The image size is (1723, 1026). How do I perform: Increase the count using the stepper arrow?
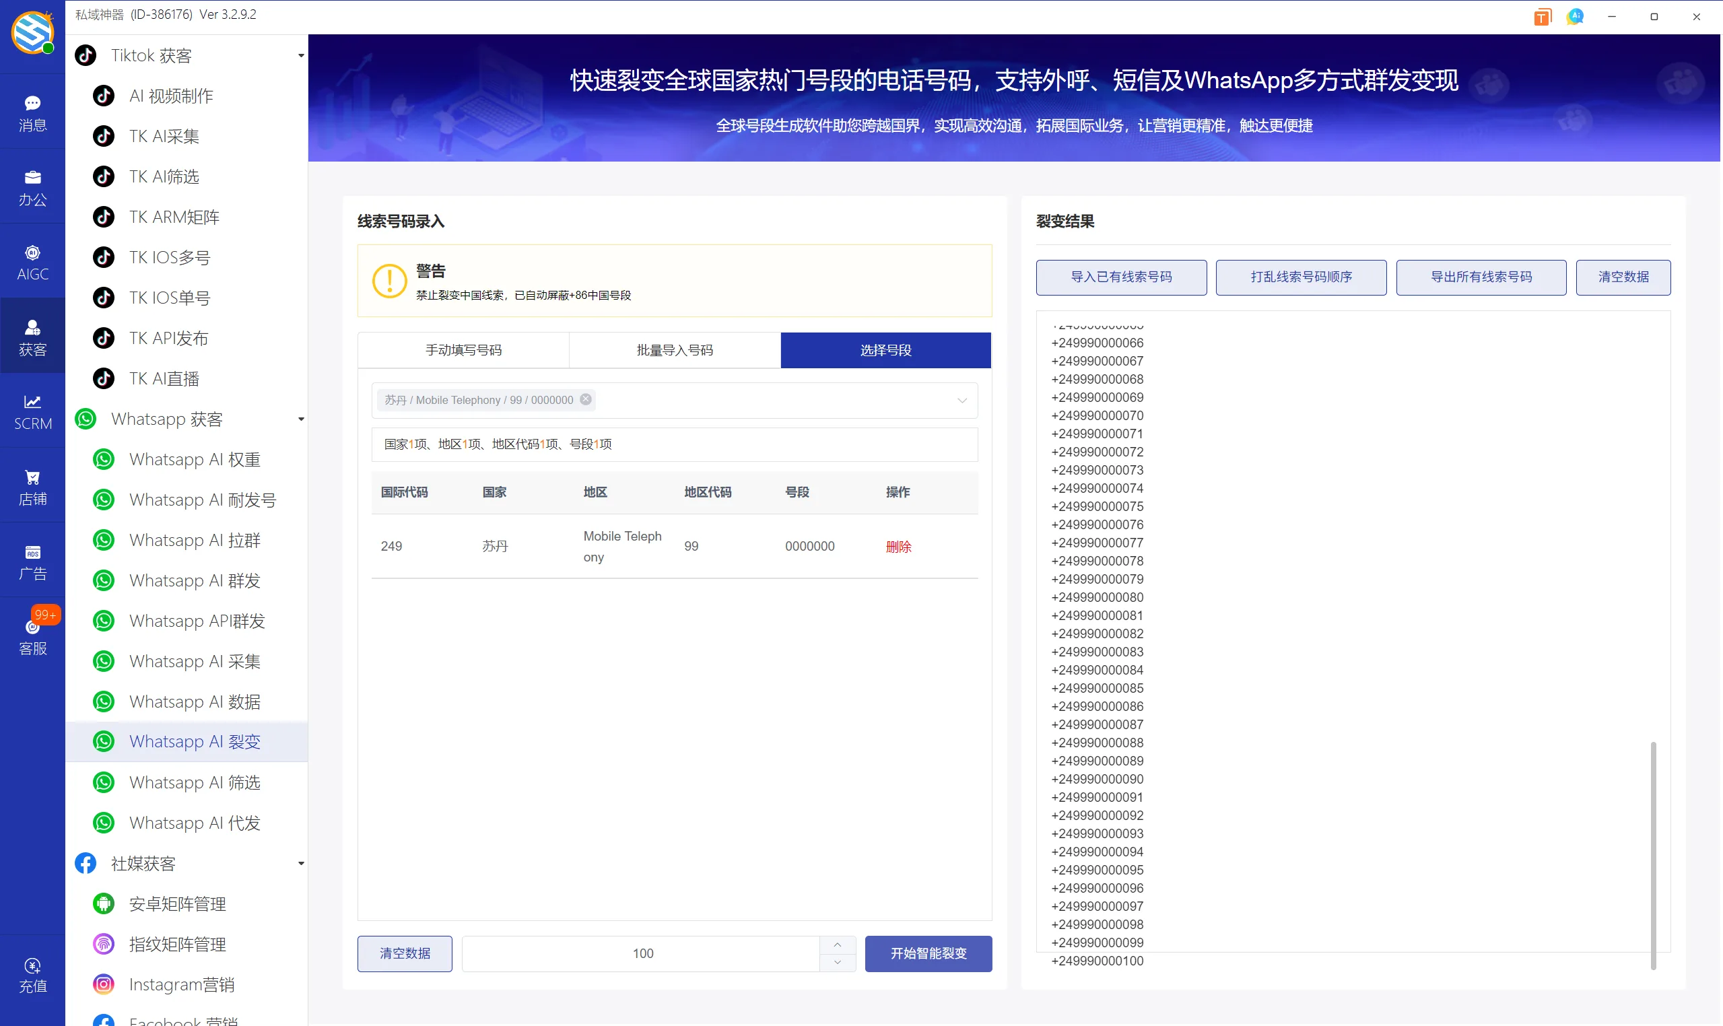[x=838, y=945]
